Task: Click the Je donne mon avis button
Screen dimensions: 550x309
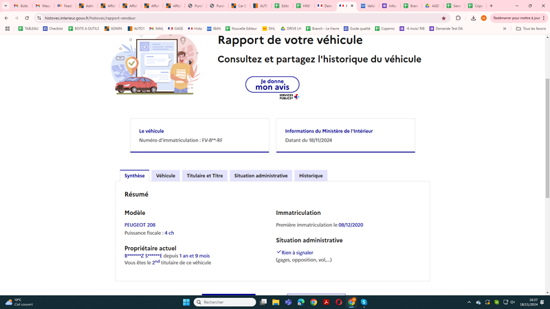Action: [272, 84]
